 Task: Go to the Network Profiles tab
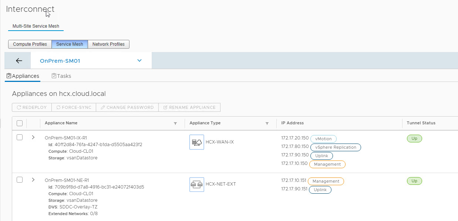pos(108,44)
